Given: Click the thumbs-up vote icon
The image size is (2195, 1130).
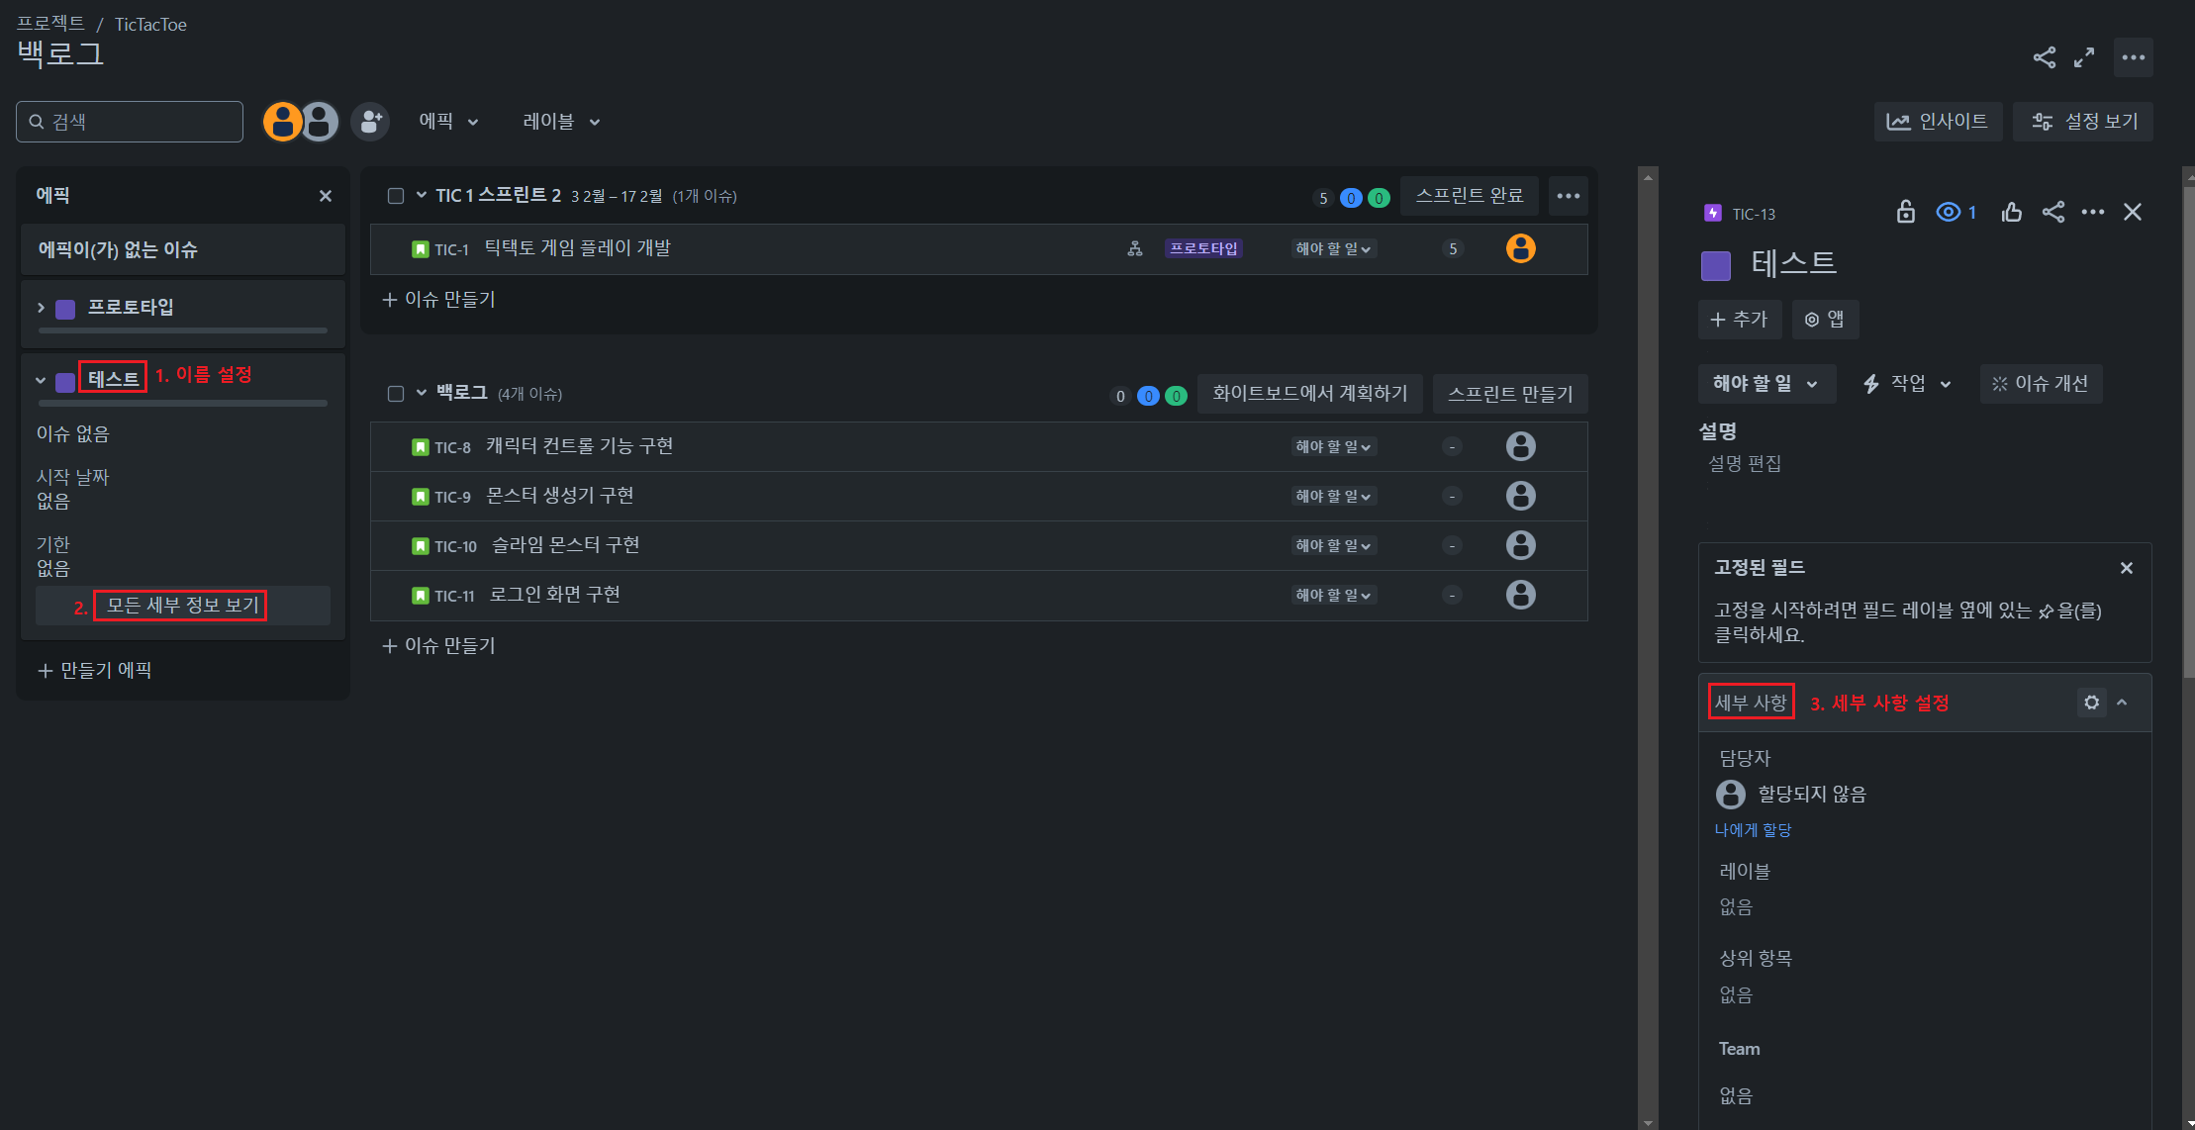Looking at the screenshot, I should [x=2011, y=212].
